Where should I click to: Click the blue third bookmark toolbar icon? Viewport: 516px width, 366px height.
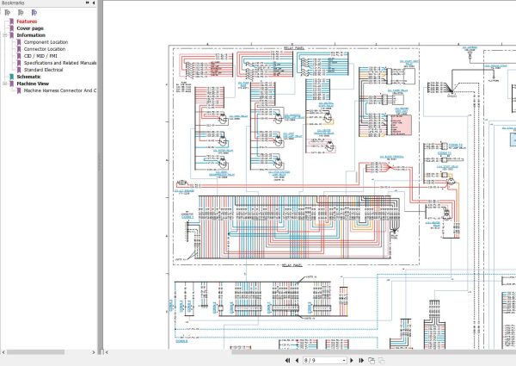(x=34, y=13)
